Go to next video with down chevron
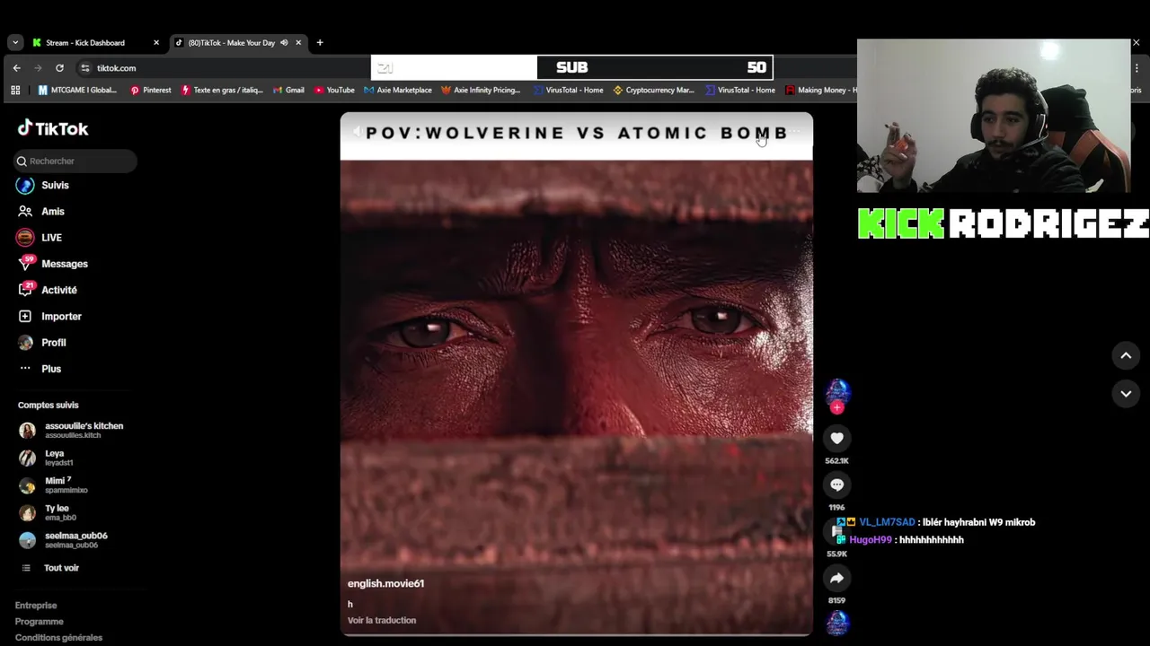The height and width of the screenshot is (646, 1150). [x=1126, y=393]
